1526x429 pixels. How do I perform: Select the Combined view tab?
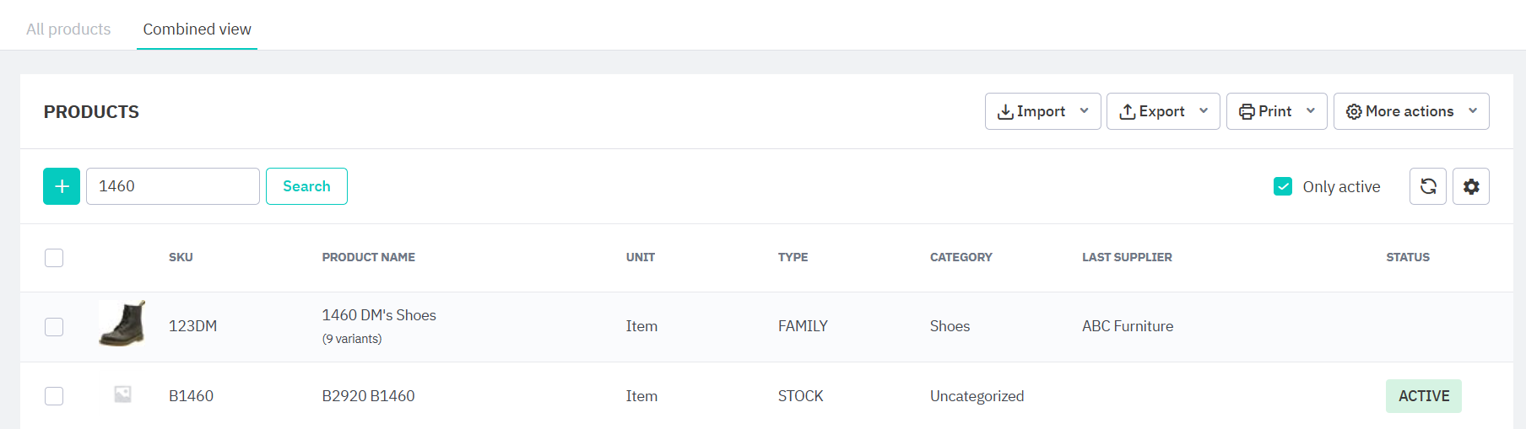197,29
